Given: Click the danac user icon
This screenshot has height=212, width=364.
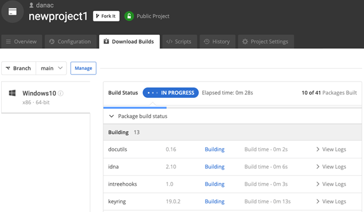Looking at the screenshot, I should [32, 5].
